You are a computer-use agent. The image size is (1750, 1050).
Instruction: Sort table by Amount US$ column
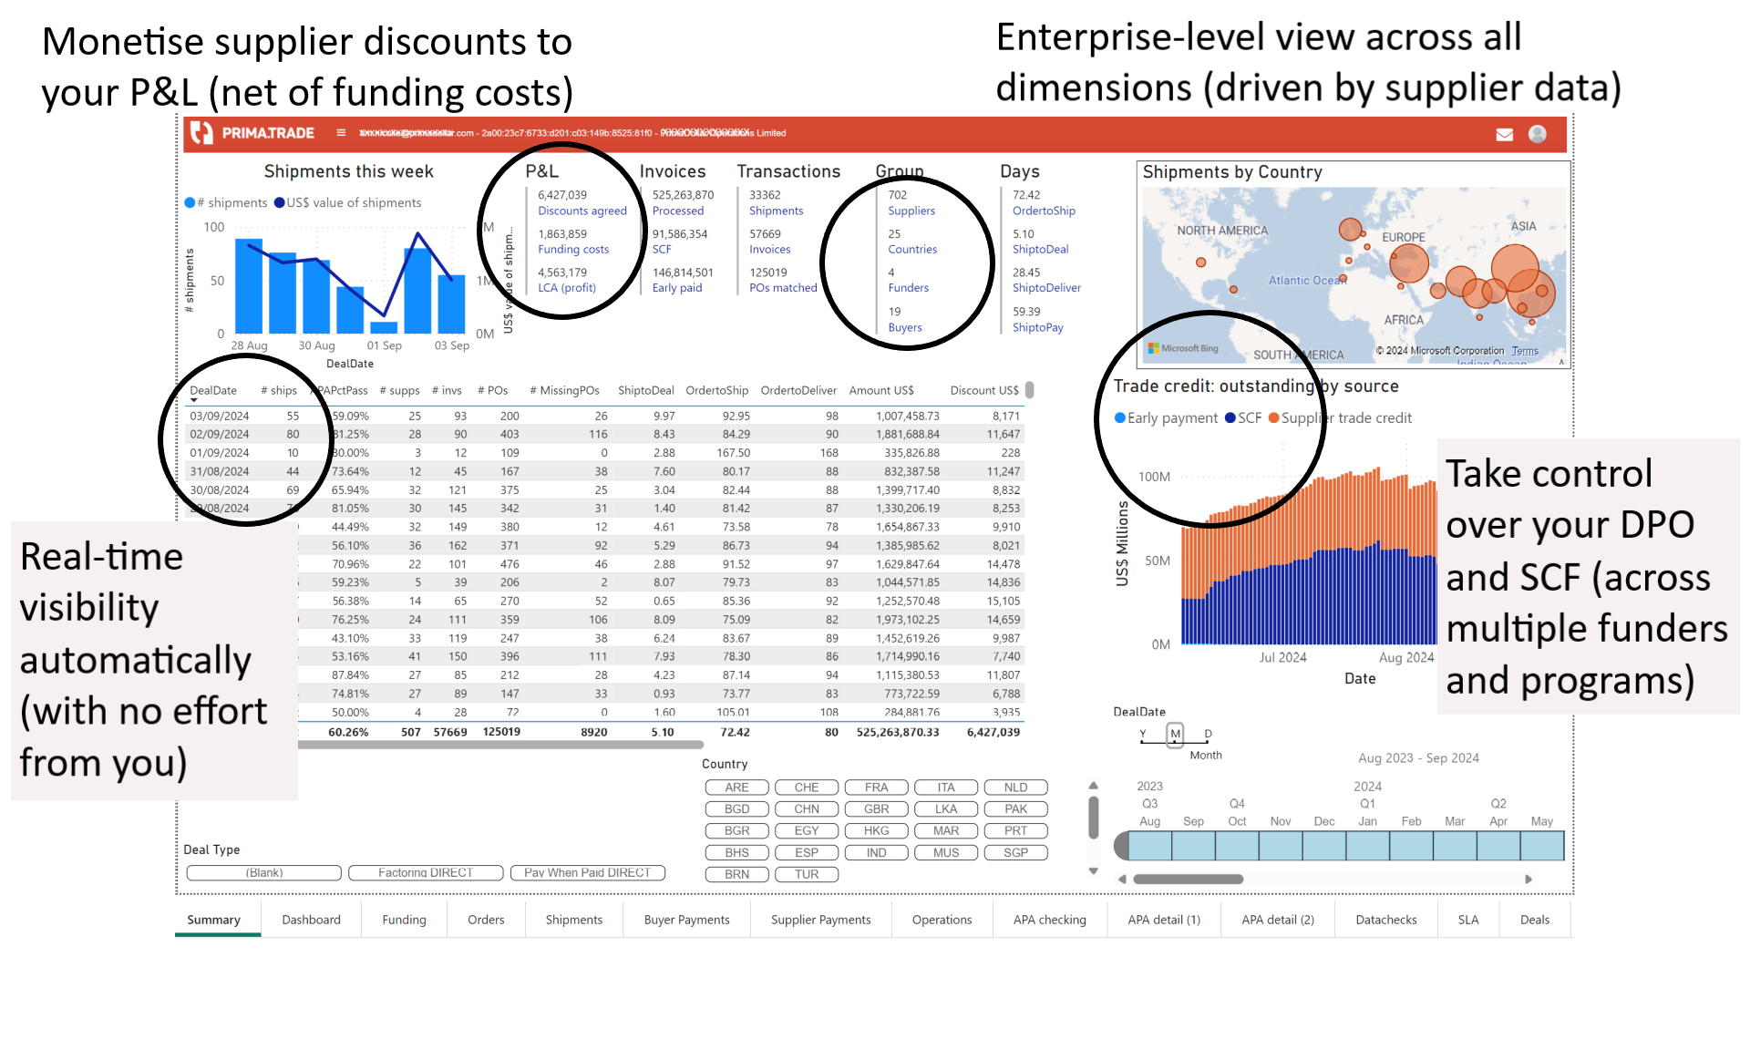pyautogui.click(x=880, y=390)
